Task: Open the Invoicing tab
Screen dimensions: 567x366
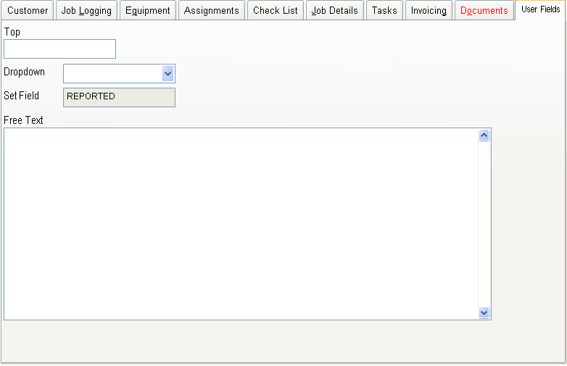Action: [429, 11]
